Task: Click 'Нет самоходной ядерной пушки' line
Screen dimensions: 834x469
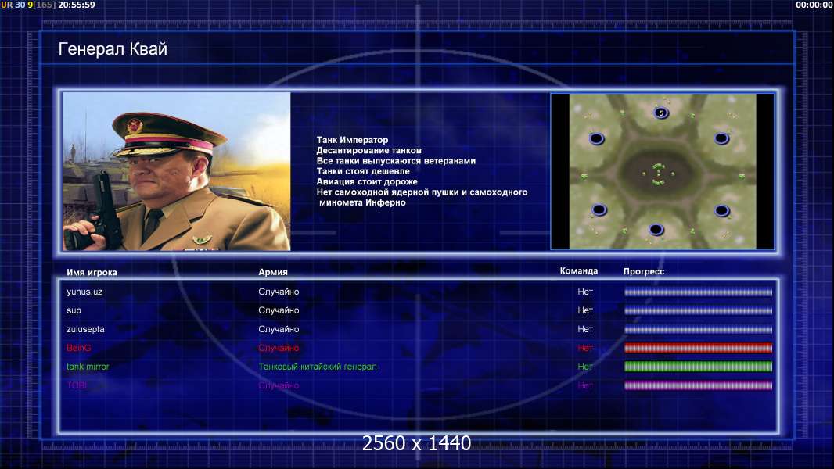Action: [x=422, y=192]
